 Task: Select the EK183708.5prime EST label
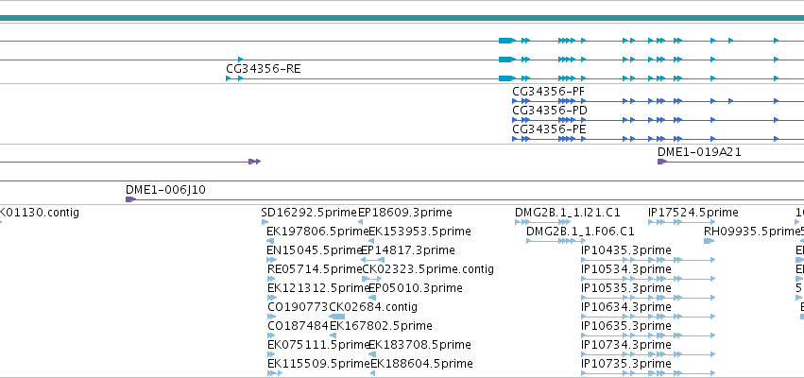[x=419, y=345]
